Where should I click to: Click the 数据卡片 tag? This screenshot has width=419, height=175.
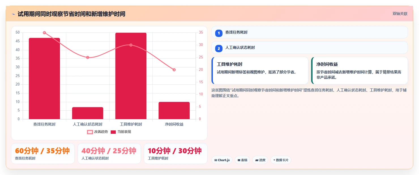[281, 160]
